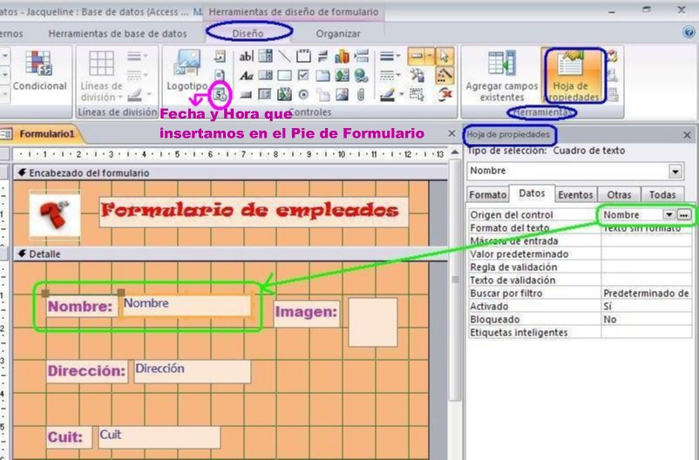This screenshot has height=460, width=699.
Task: Select the Line drawing tool
Action: click(284, 56)
